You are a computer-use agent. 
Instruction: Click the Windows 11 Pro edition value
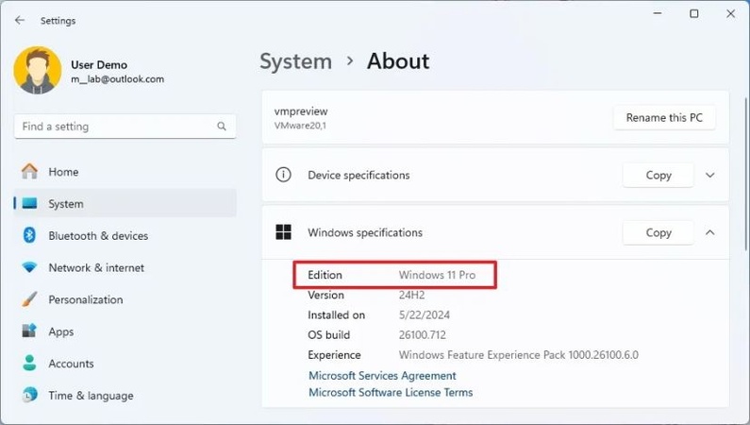pyautogui.click(x=437, y=275)
